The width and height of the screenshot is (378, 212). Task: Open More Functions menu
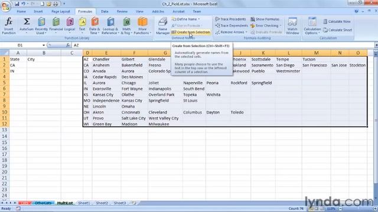142,26
